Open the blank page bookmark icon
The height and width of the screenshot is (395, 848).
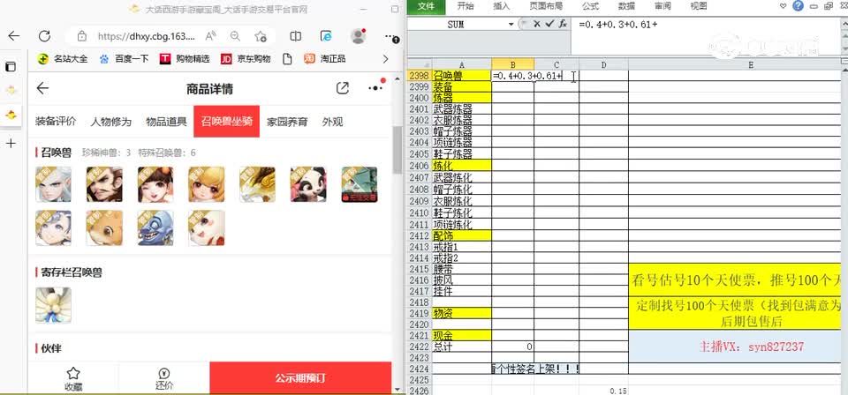[x=288, y=59]
